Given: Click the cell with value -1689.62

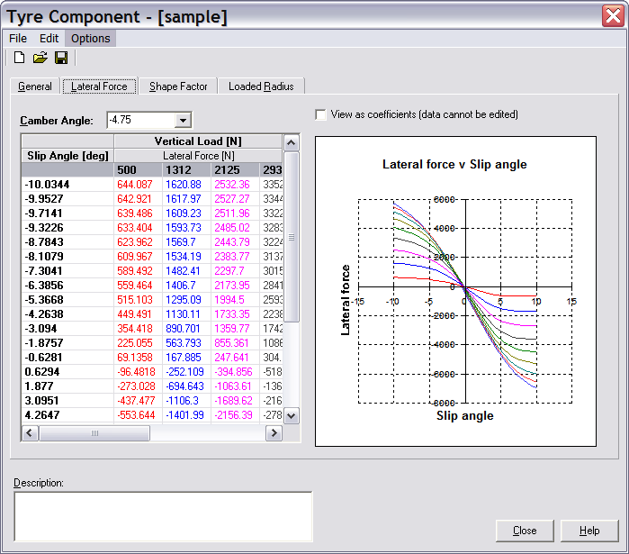Looking at the screenshot, I should pyautogui.click(x=235, y=401).
